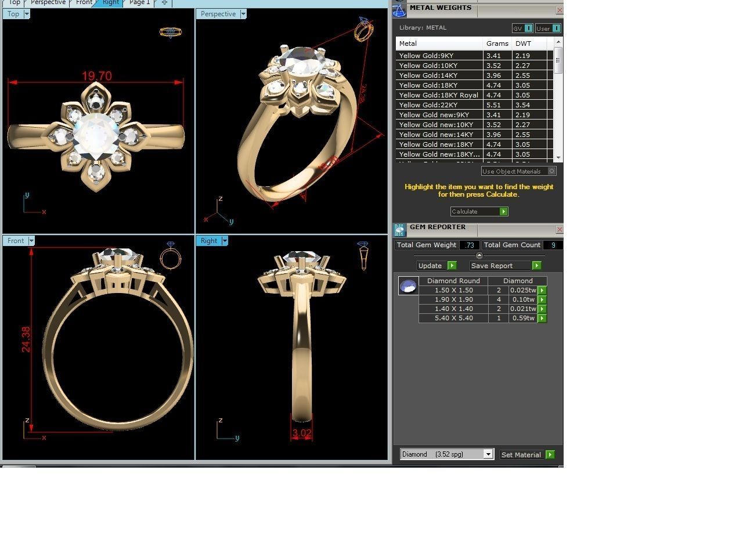Click the metal list scroll down arrow
The height and width of the screenshot is (557, 743).
click(x=558, y=157)
